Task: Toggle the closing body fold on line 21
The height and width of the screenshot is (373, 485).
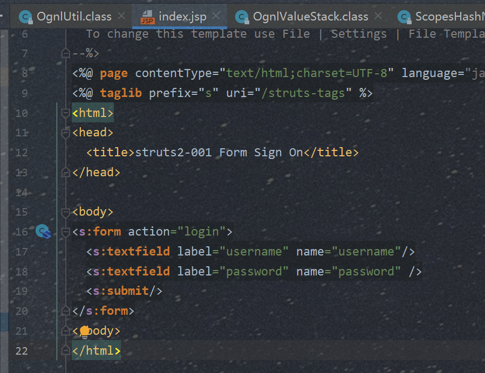Action: pos(66,331)
